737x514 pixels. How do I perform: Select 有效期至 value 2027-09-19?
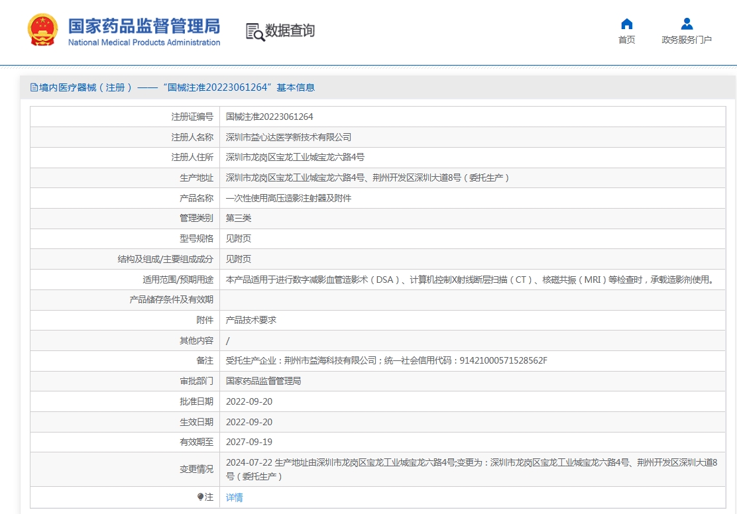click(249, 442)
